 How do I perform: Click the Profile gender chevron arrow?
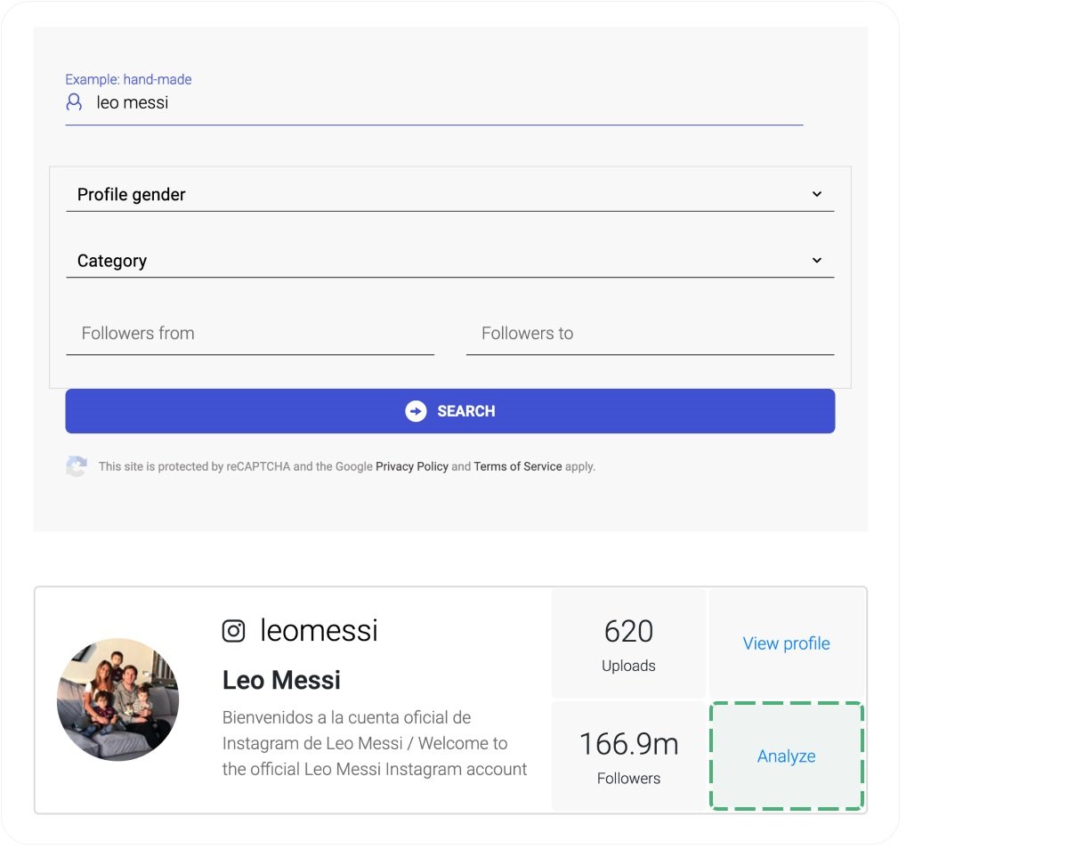tap(817, 194)
